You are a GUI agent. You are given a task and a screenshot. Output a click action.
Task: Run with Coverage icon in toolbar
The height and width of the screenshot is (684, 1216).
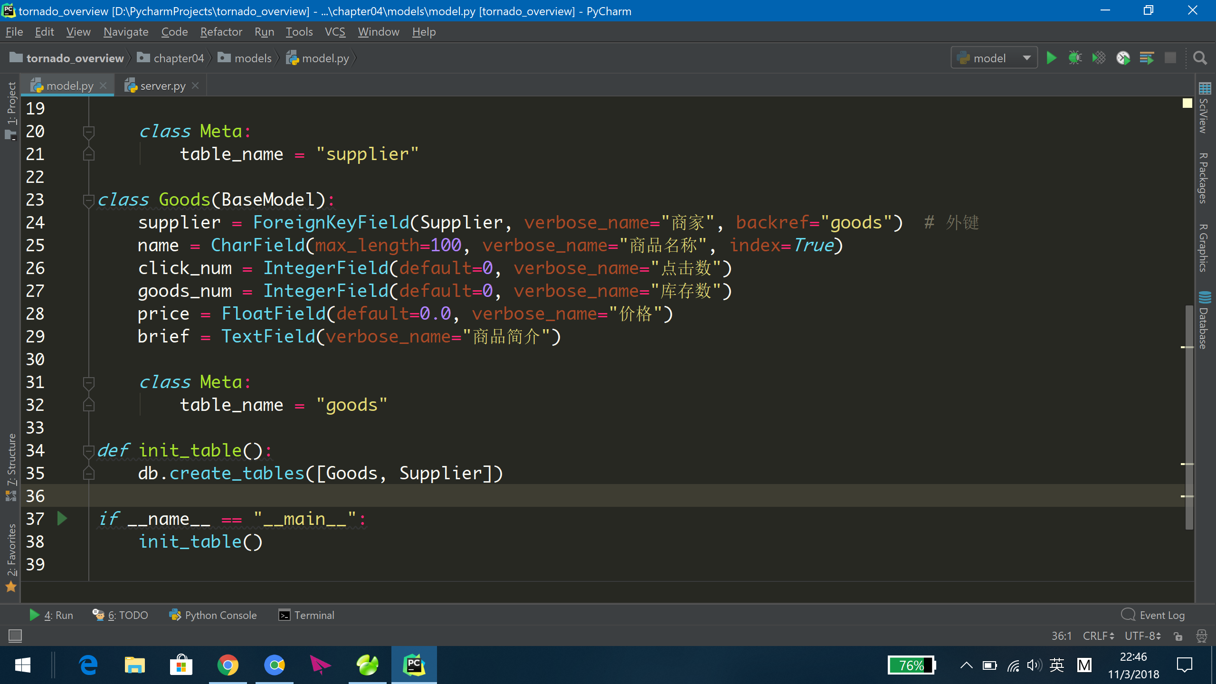1099,58
